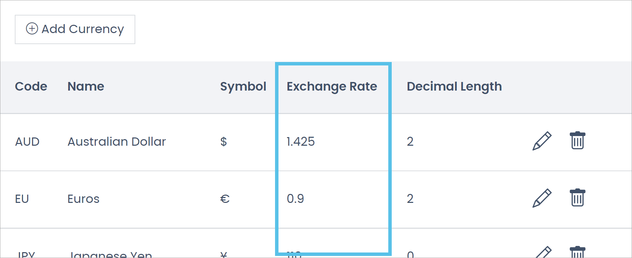
Task: Click the Symbol column header
Action: click(243, 86)
